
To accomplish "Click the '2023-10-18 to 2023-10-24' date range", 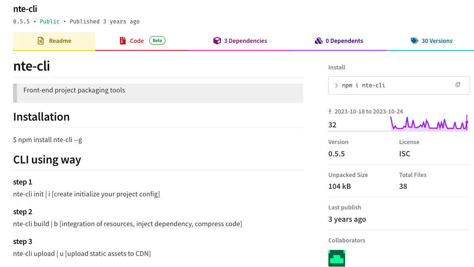I will [369, 111].
